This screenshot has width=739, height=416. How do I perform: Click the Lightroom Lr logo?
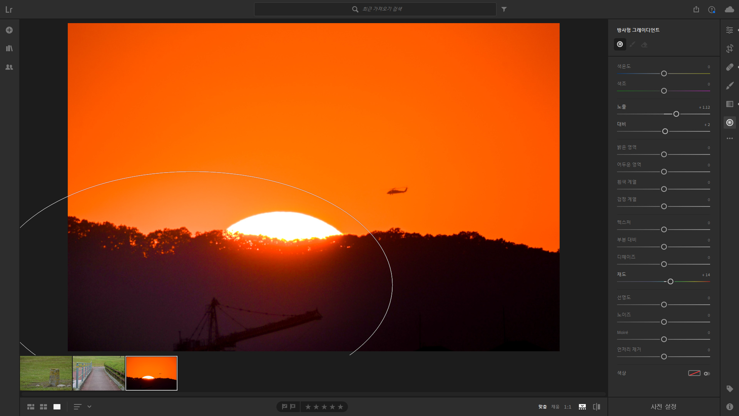(9, 10)
